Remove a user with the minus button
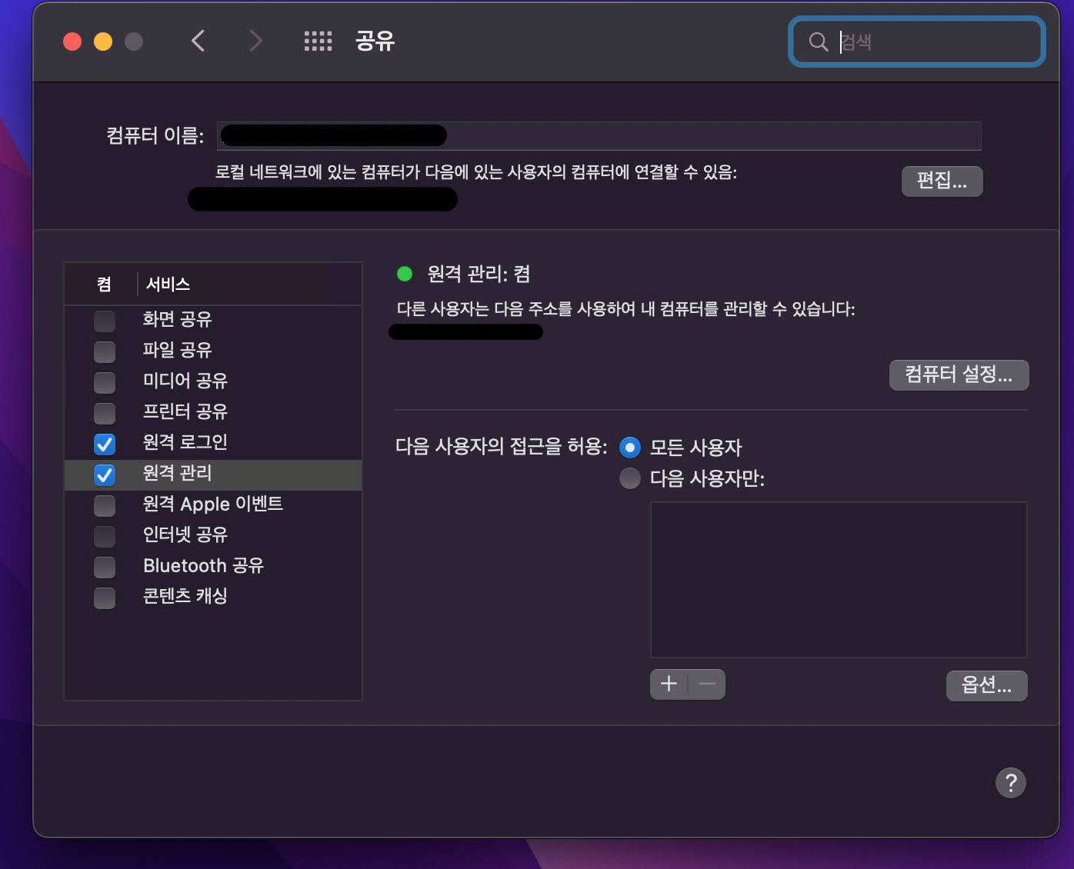Screen dimensions: 1074x869 tap(707, 684)
